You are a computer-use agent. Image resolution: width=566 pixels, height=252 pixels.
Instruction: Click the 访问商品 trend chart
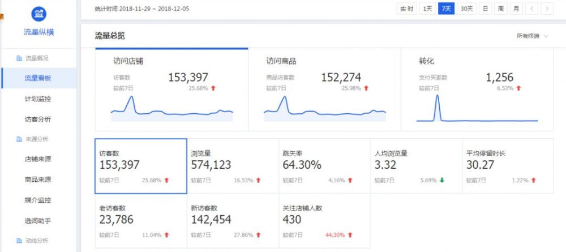[325, 108]
